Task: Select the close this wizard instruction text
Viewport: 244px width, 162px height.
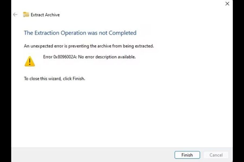Action: coord(54,79)
